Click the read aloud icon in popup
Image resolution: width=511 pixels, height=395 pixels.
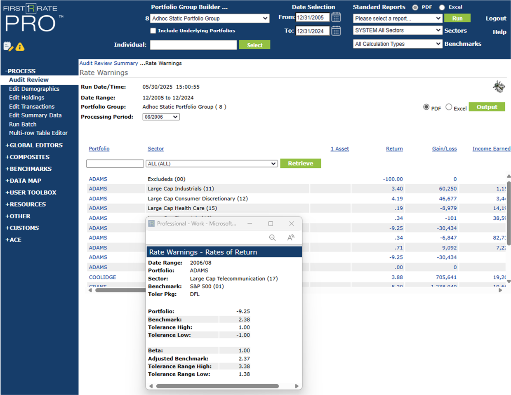(x=291, y=237)
